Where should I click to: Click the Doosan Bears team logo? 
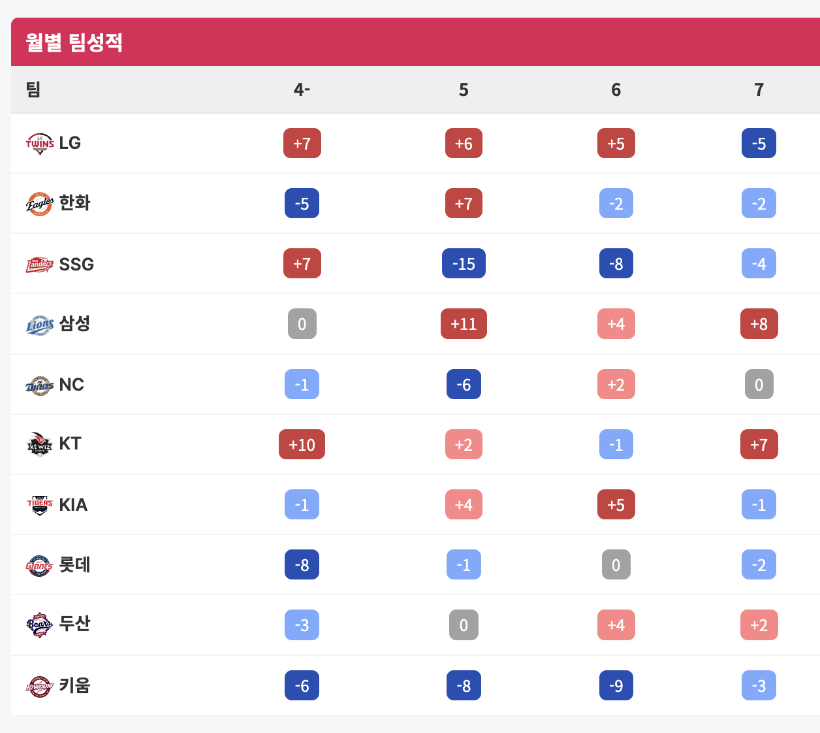40,625
